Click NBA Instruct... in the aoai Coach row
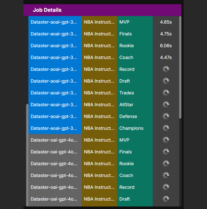Viewport: 207px width, 209px height. [x=99, y=58]
